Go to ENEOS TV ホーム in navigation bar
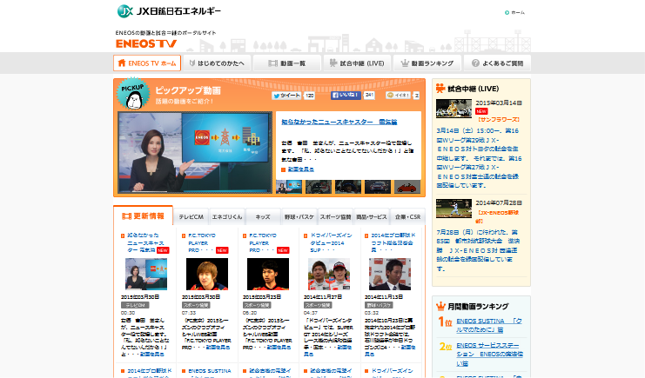Viewport: 645px width, 378px height. 147,63
